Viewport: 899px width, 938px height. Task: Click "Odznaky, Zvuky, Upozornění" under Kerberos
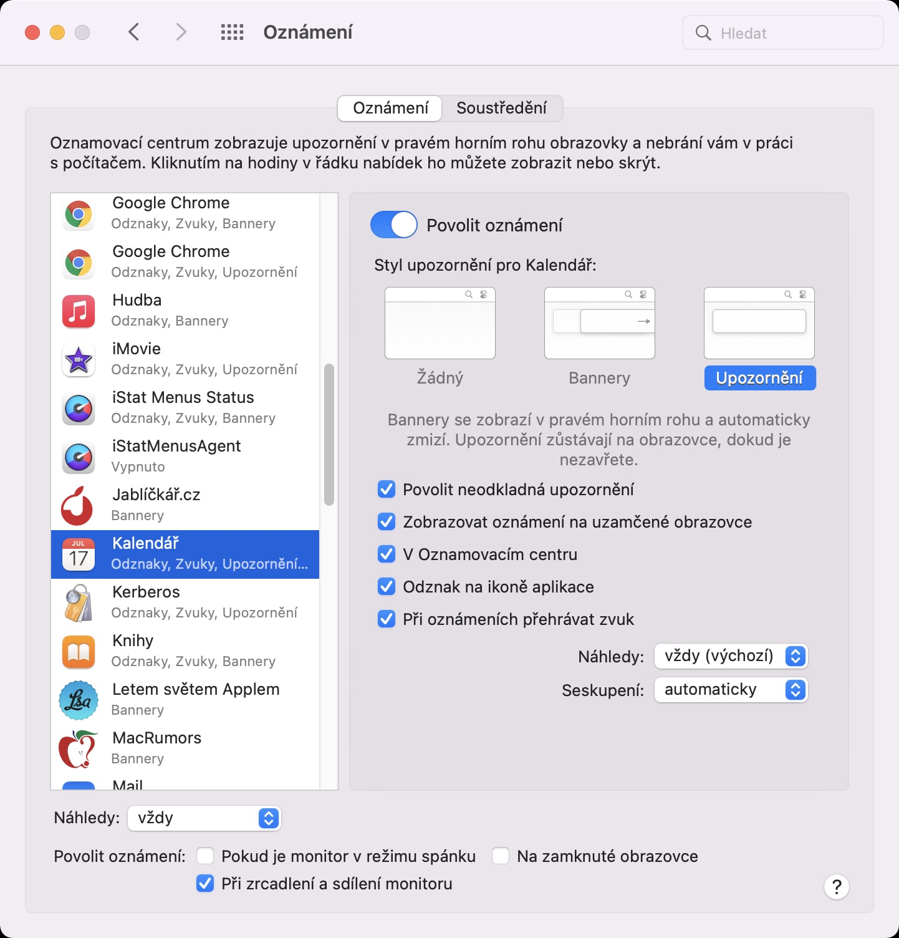[204, 612]
